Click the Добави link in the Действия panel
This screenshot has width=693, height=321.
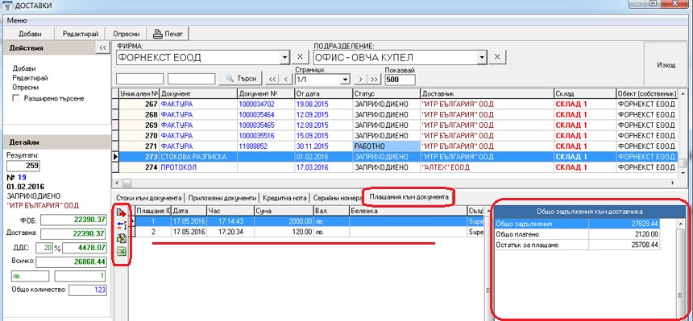pos(24,68)
